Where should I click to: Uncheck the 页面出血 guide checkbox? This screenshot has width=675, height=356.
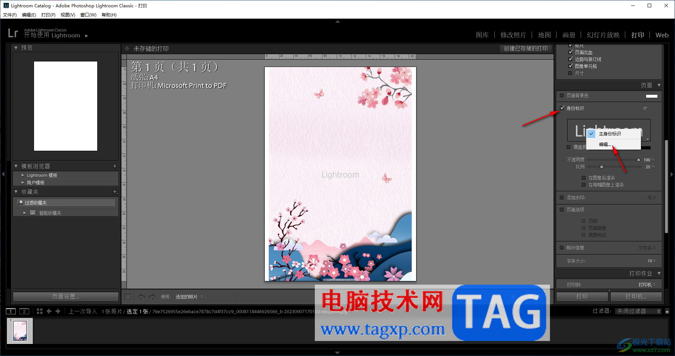[x=570, y=52]
